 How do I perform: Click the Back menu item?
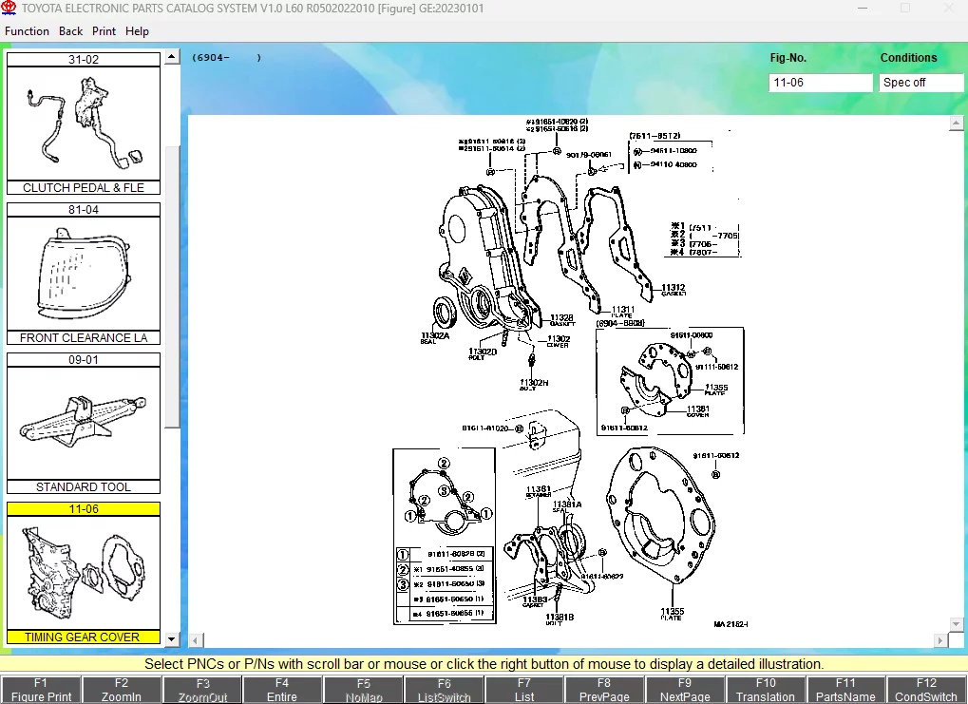[x=71, y=31]
